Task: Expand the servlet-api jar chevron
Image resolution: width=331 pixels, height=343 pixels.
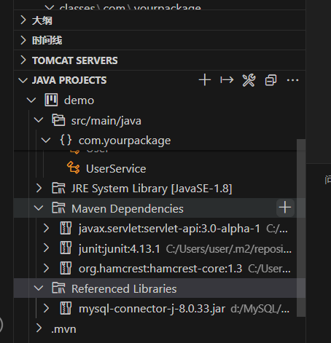Action: coord(46,228)
